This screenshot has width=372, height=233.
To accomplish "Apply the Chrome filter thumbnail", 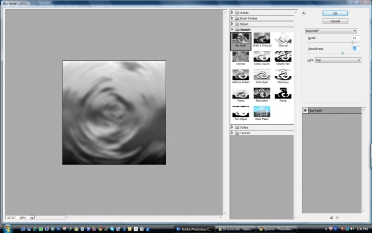I will click(x=241, y=57).
